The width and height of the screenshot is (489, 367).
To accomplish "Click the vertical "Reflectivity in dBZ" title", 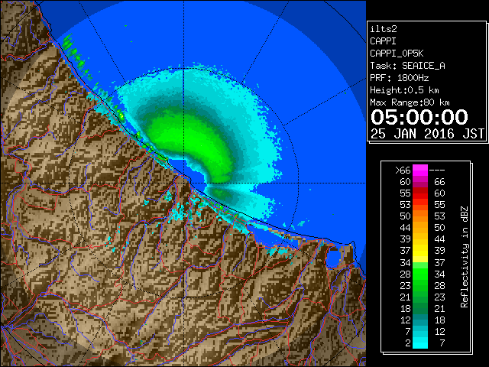I will coord(465,257).
